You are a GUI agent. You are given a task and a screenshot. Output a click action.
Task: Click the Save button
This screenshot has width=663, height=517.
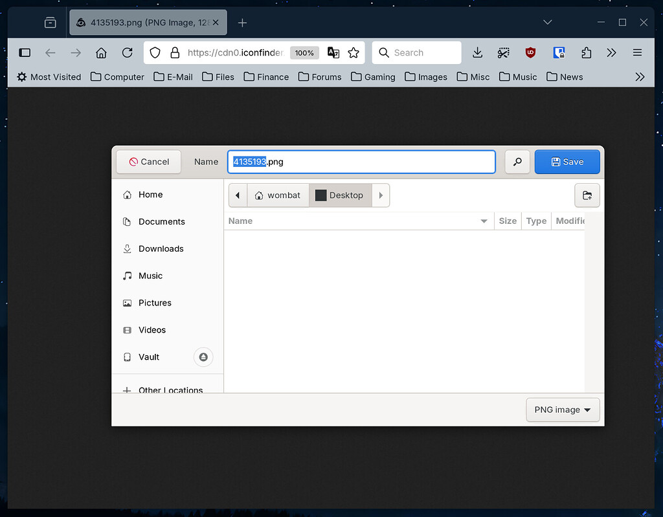pos(567,162)
